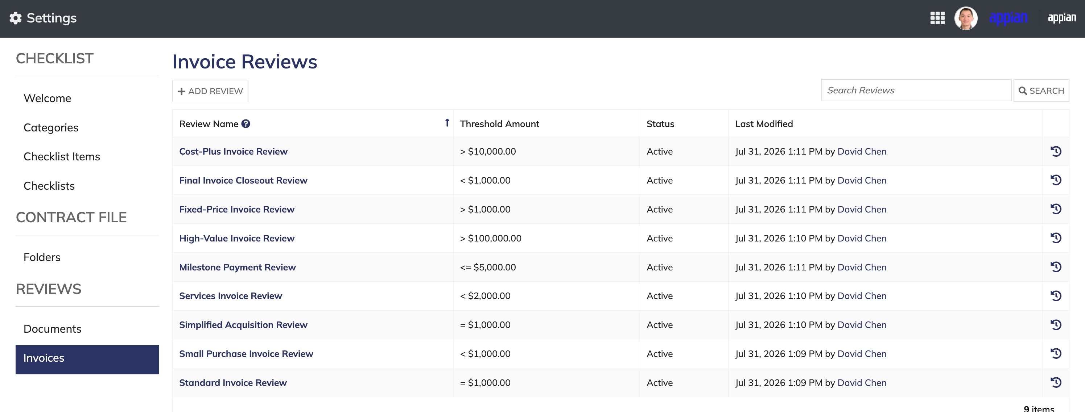Image resolution: width=1085 pixels, height=412 pixels.
Task: Open the Cost-Plus Invoice Review link
Action: (x=233, y=151)
